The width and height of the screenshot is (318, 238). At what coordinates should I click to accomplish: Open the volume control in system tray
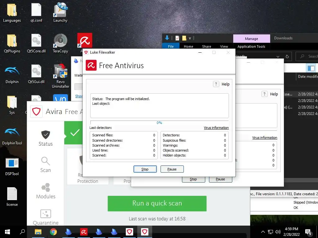pyautogui.click(x=278, y=232)
